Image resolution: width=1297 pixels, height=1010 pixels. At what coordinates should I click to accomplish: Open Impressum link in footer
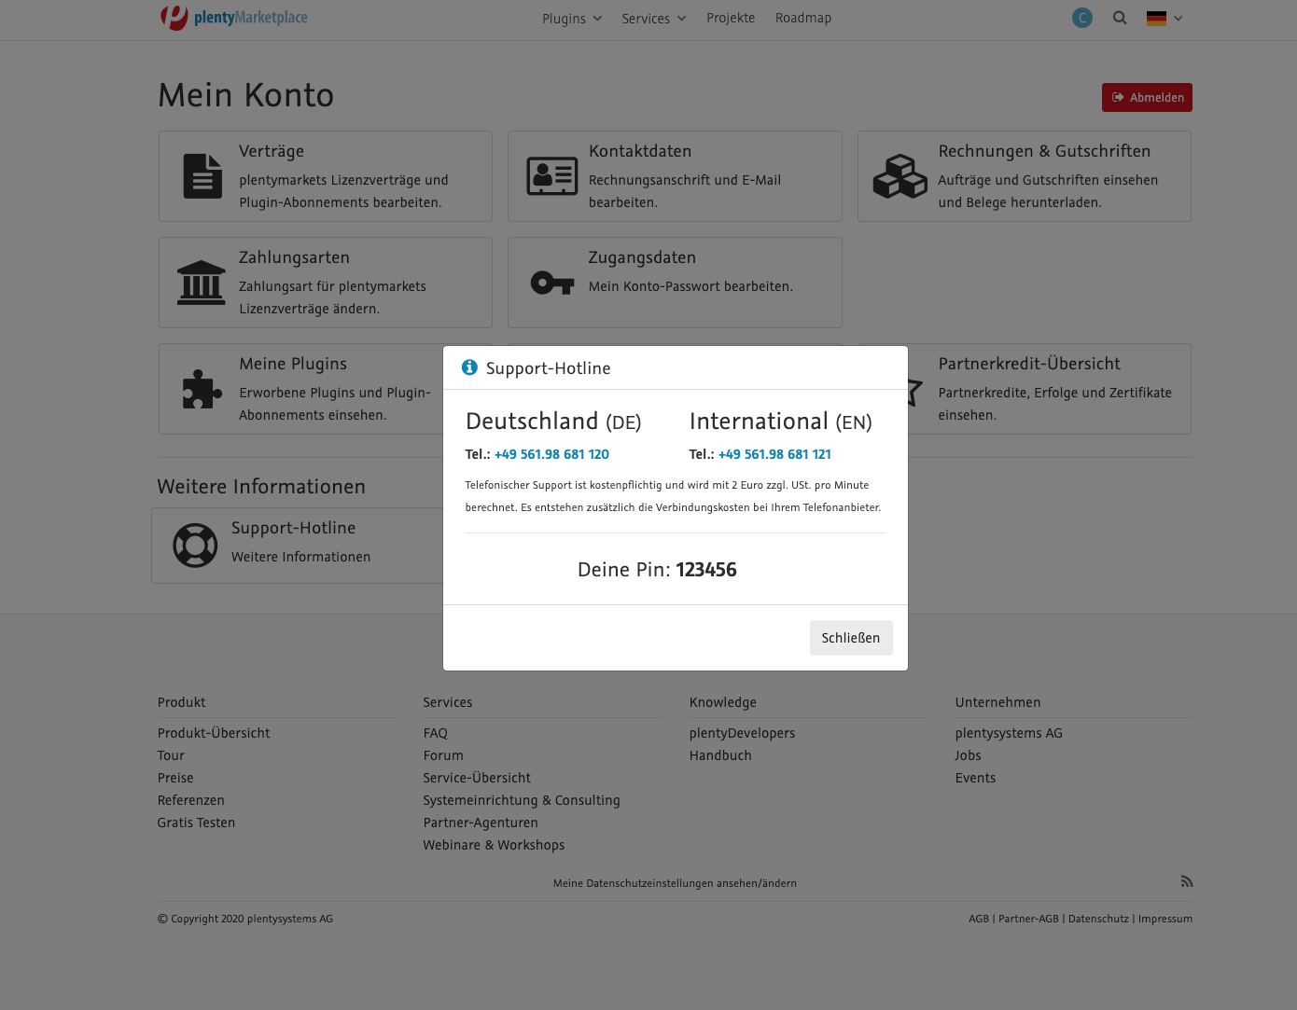tap(1165, 919)
